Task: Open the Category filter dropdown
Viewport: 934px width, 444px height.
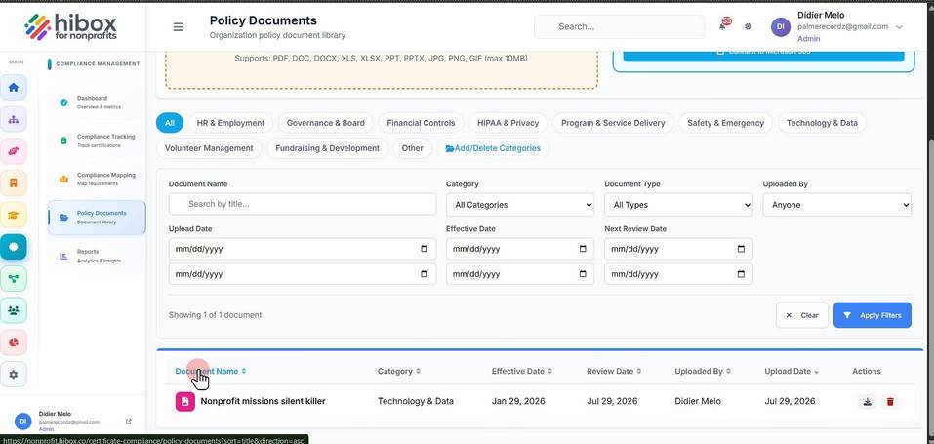Action: tap(520, 204)
